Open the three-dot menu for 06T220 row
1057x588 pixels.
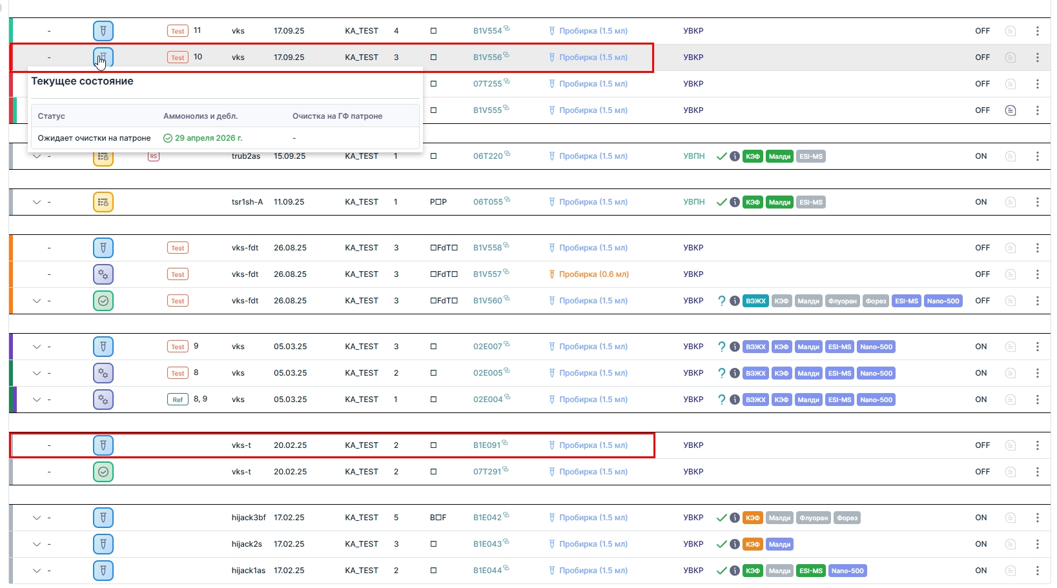1038,156
